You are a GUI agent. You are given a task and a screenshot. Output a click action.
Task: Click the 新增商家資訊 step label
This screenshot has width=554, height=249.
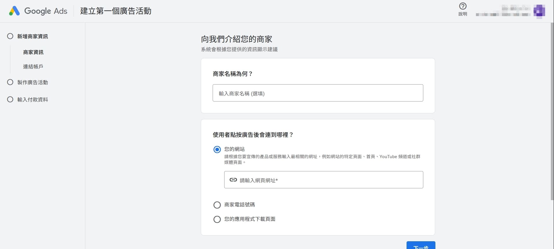click(x=33, y=37)
